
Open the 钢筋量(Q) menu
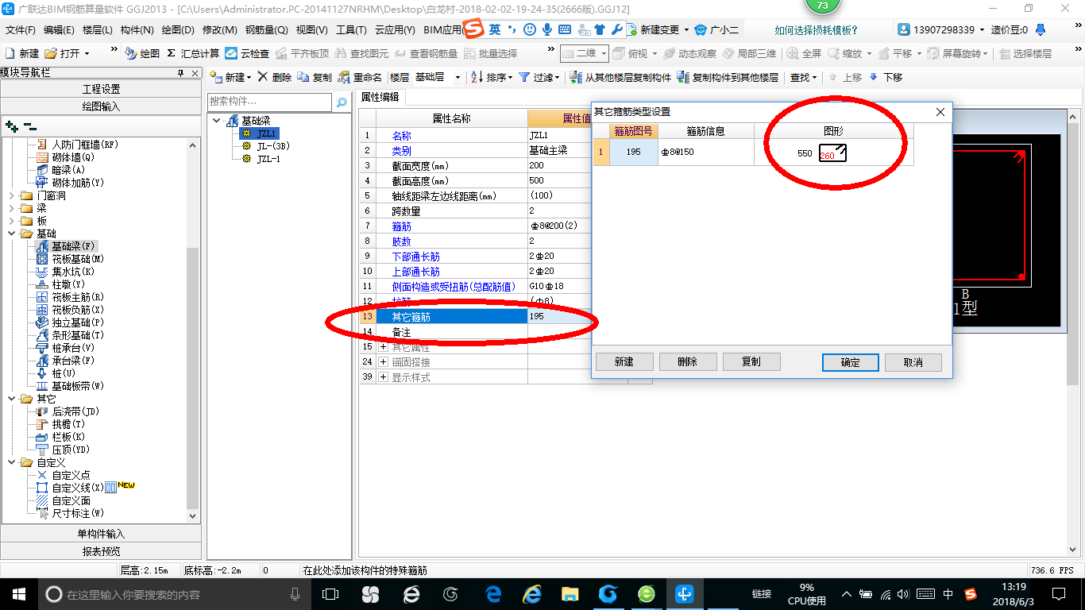pyautogui.click(x=266, y=30)
